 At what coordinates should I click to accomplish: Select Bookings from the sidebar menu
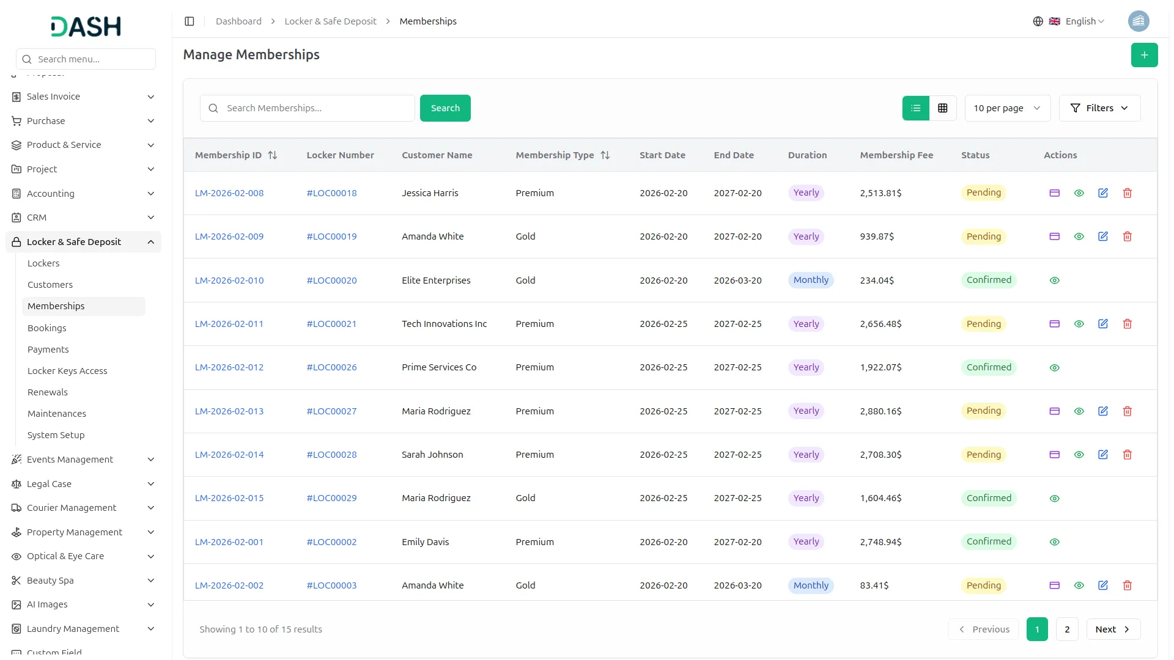pos(46,328)
